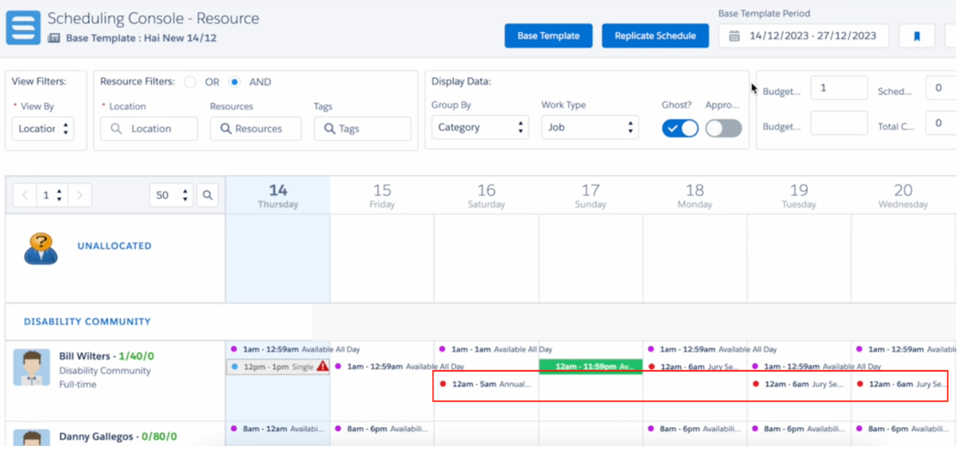
Task: Open the Group By Category dropdown
Action: click(x=479, y=127)
